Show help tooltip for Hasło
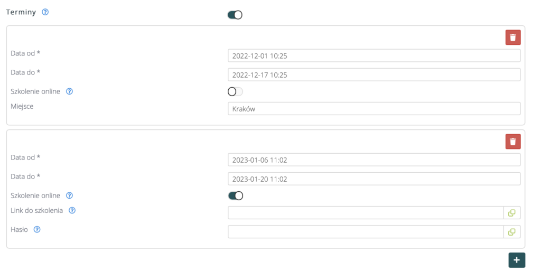This screenshot has width=541, height=280. (x=37, y=229)
